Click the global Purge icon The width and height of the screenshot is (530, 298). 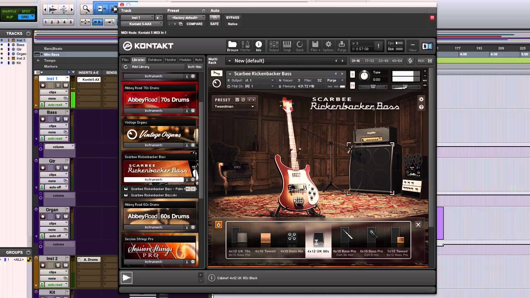pyautogui.click(x=342, y=46)
